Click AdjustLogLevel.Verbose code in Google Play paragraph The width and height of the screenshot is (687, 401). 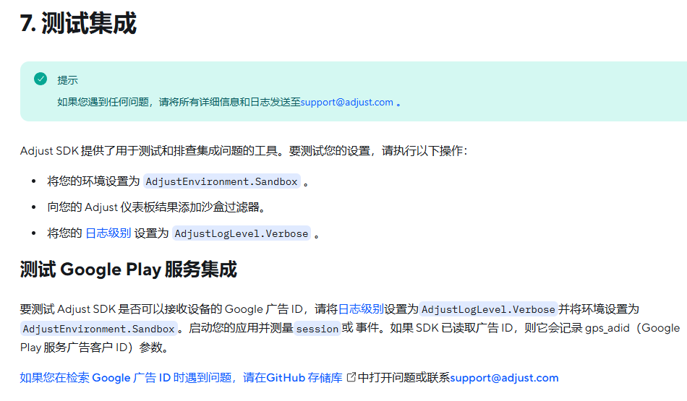(488, 309)
